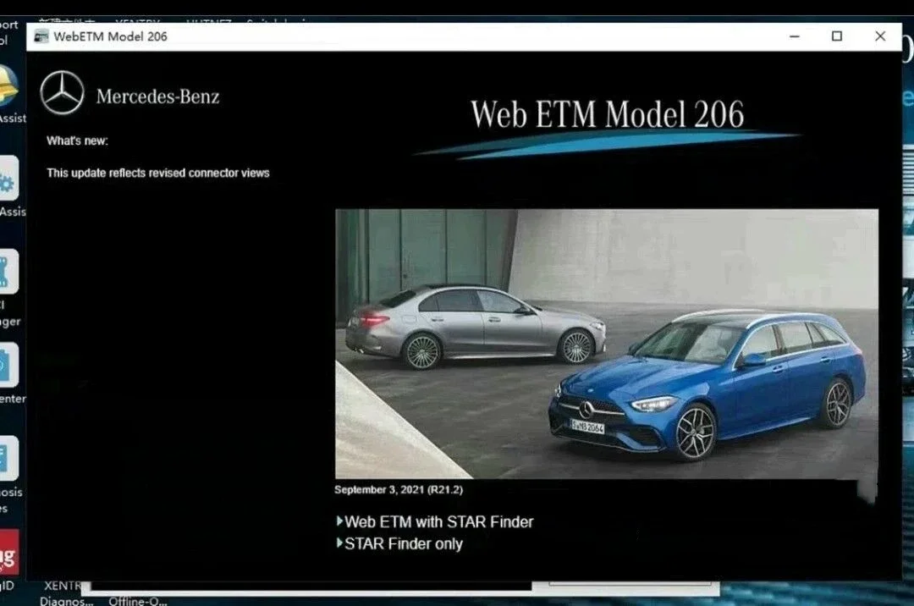Click the WebETM title bar app icon

[x=41, y=36]
